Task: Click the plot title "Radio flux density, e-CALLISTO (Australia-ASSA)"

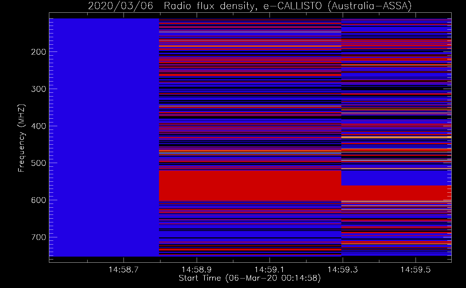Action: pos(287,6)
